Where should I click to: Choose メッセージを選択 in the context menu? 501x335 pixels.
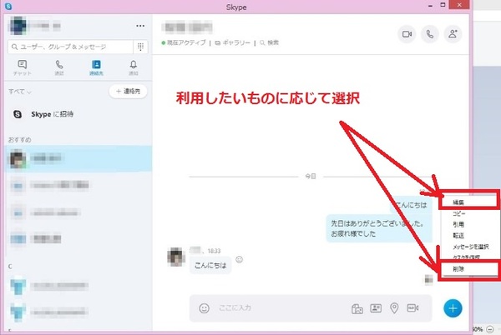pyautogui.click(x=470, y=247)
